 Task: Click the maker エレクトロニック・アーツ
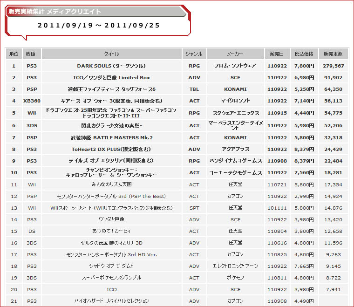point(235,266)
